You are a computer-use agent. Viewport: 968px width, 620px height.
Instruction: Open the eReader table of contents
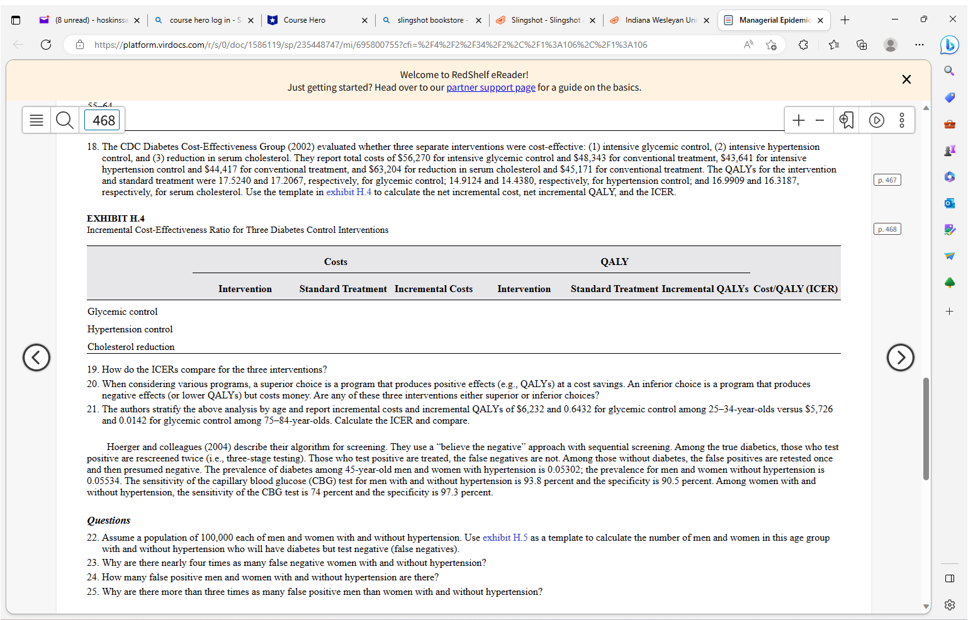tap(36, 120)
